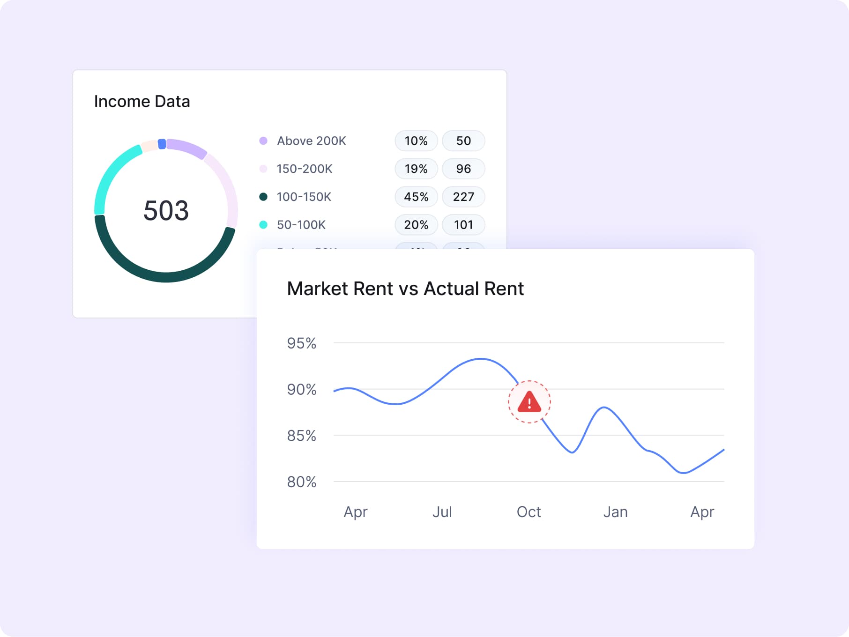The image size is (849, 637).
Task: Select the dark green 100-150K legend dot
Action: point(263,197)
